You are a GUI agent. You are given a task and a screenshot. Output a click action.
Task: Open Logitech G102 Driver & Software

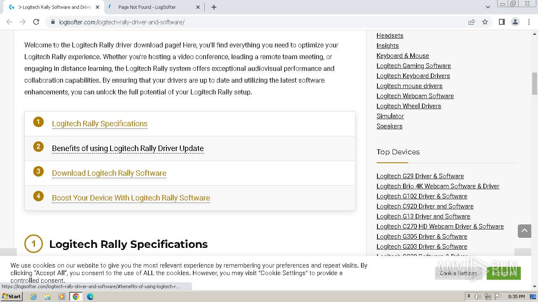click(x=422, y=196)
